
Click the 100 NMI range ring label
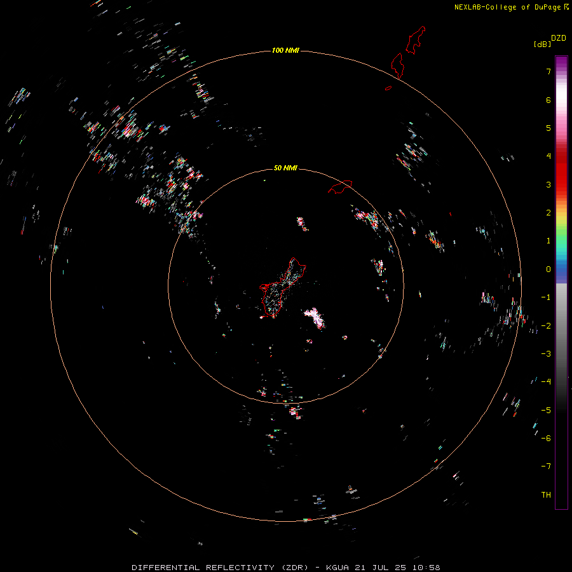pos(285,50)
